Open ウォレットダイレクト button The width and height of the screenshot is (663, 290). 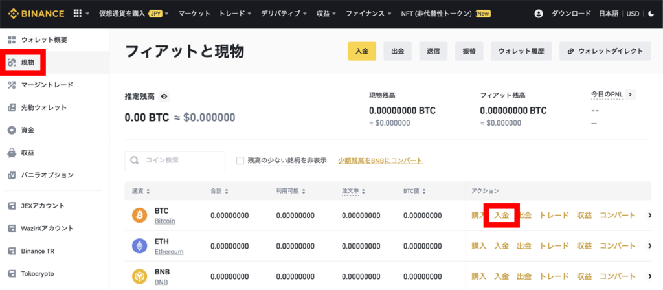pos(605,51)
